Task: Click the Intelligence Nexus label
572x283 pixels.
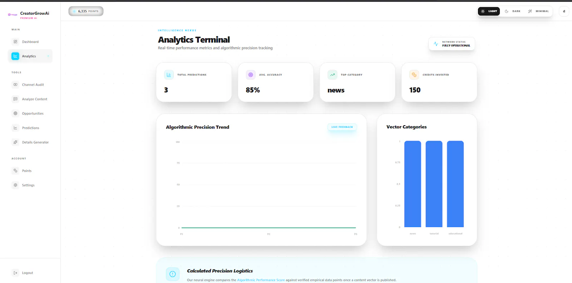Action: [x=177, y=30]
